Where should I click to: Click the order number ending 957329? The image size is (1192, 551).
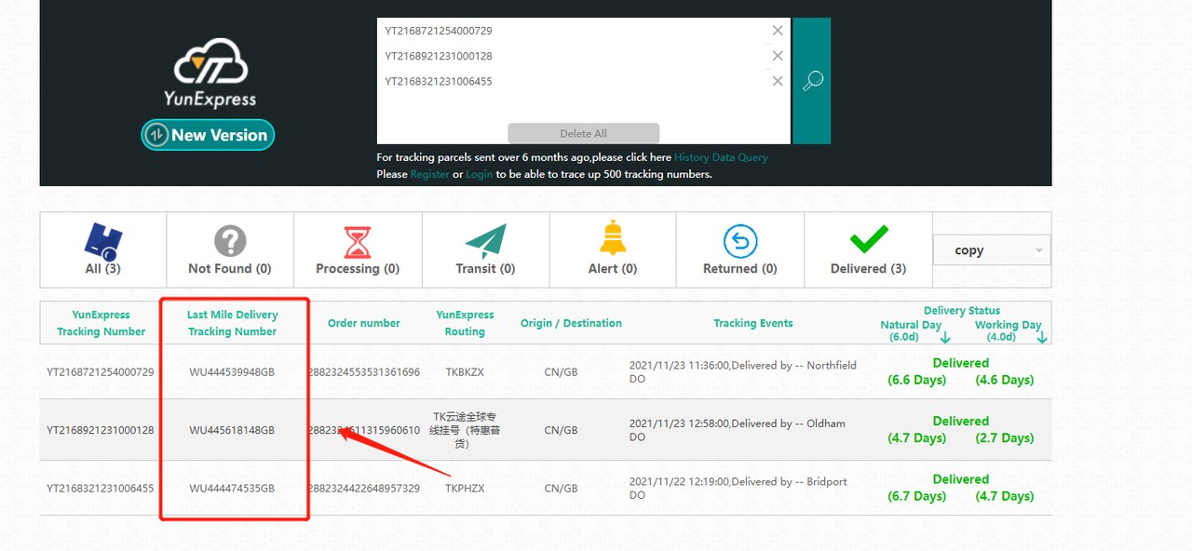[x=364, y=489]
